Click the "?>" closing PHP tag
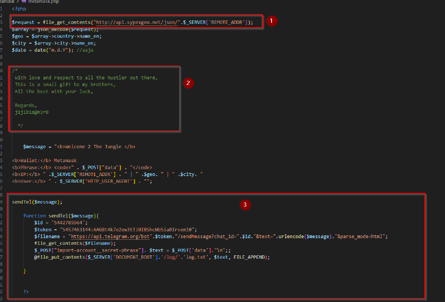Screen dimensions: 445x302 click(x=26, y=291)
